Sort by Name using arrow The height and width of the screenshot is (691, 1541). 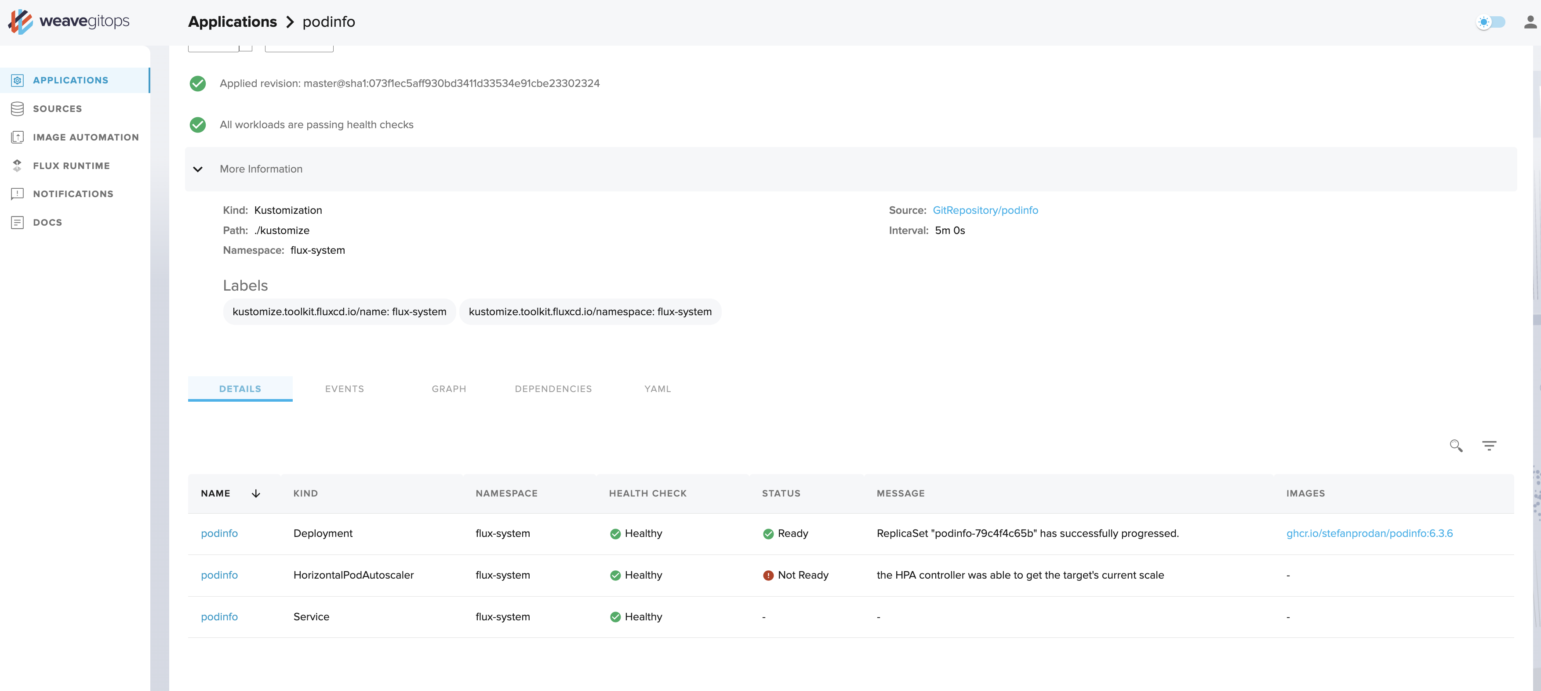click(x=255, y=493)
